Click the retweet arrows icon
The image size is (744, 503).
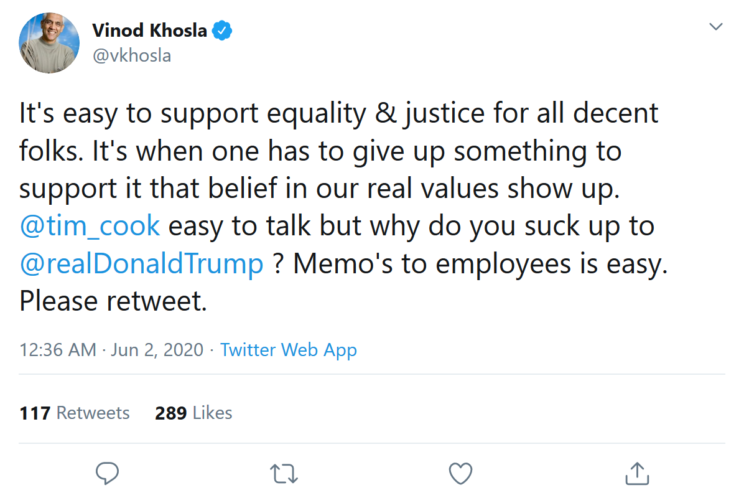pos(285,473)
